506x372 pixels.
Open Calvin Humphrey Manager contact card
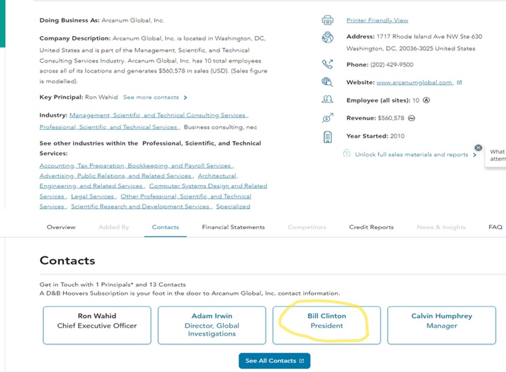[x=442, y=325]
